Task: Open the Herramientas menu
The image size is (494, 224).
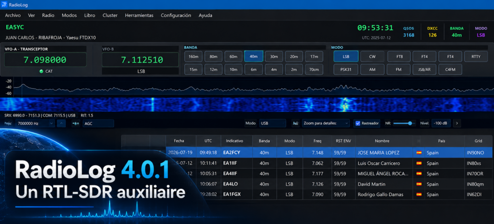Action: click(139, 15)
